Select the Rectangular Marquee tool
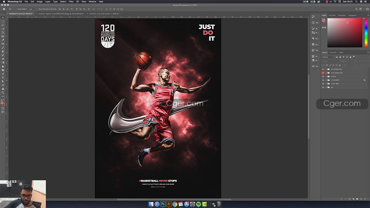370x208 pixels. click(3, 21)
